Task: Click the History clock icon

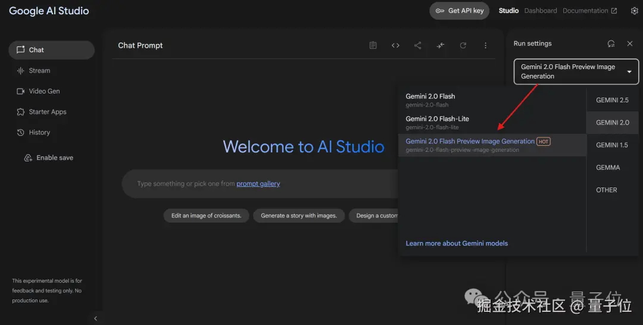Action: (x=20, y=132)
